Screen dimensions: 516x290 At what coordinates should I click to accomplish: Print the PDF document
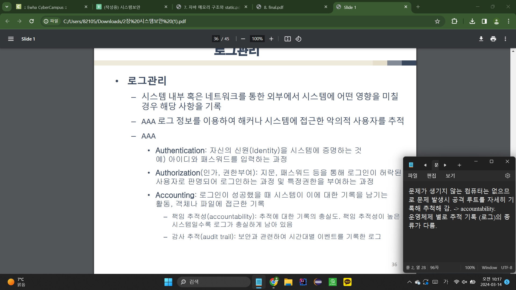[x=493, y=39]
